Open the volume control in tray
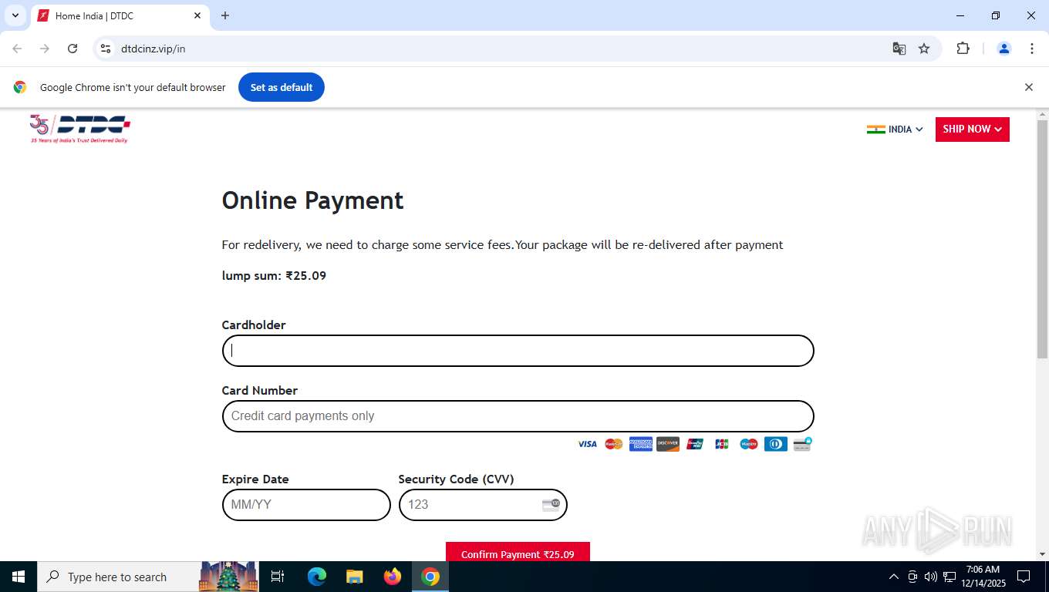 tap(931, 577)
